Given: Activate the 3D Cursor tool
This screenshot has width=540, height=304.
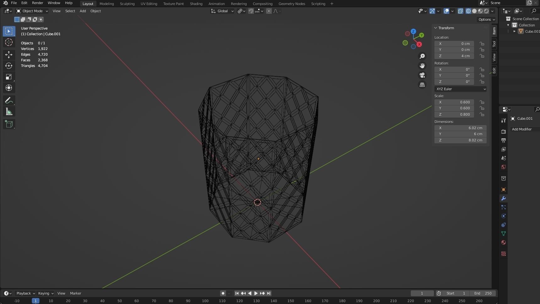Looking at the screenshot, I should [9, 42].
